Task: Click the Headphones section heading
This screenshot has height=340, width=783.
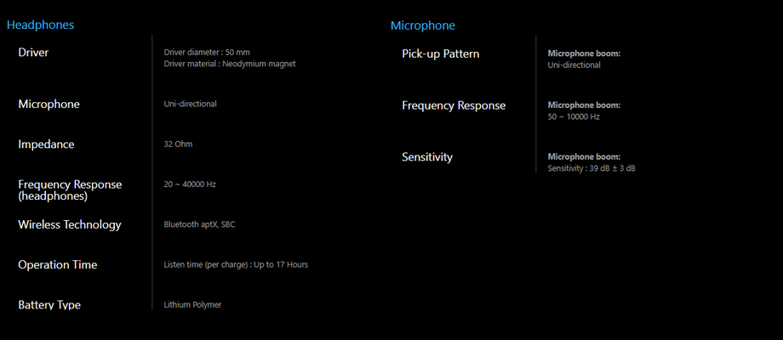Action: pos(40,25)
